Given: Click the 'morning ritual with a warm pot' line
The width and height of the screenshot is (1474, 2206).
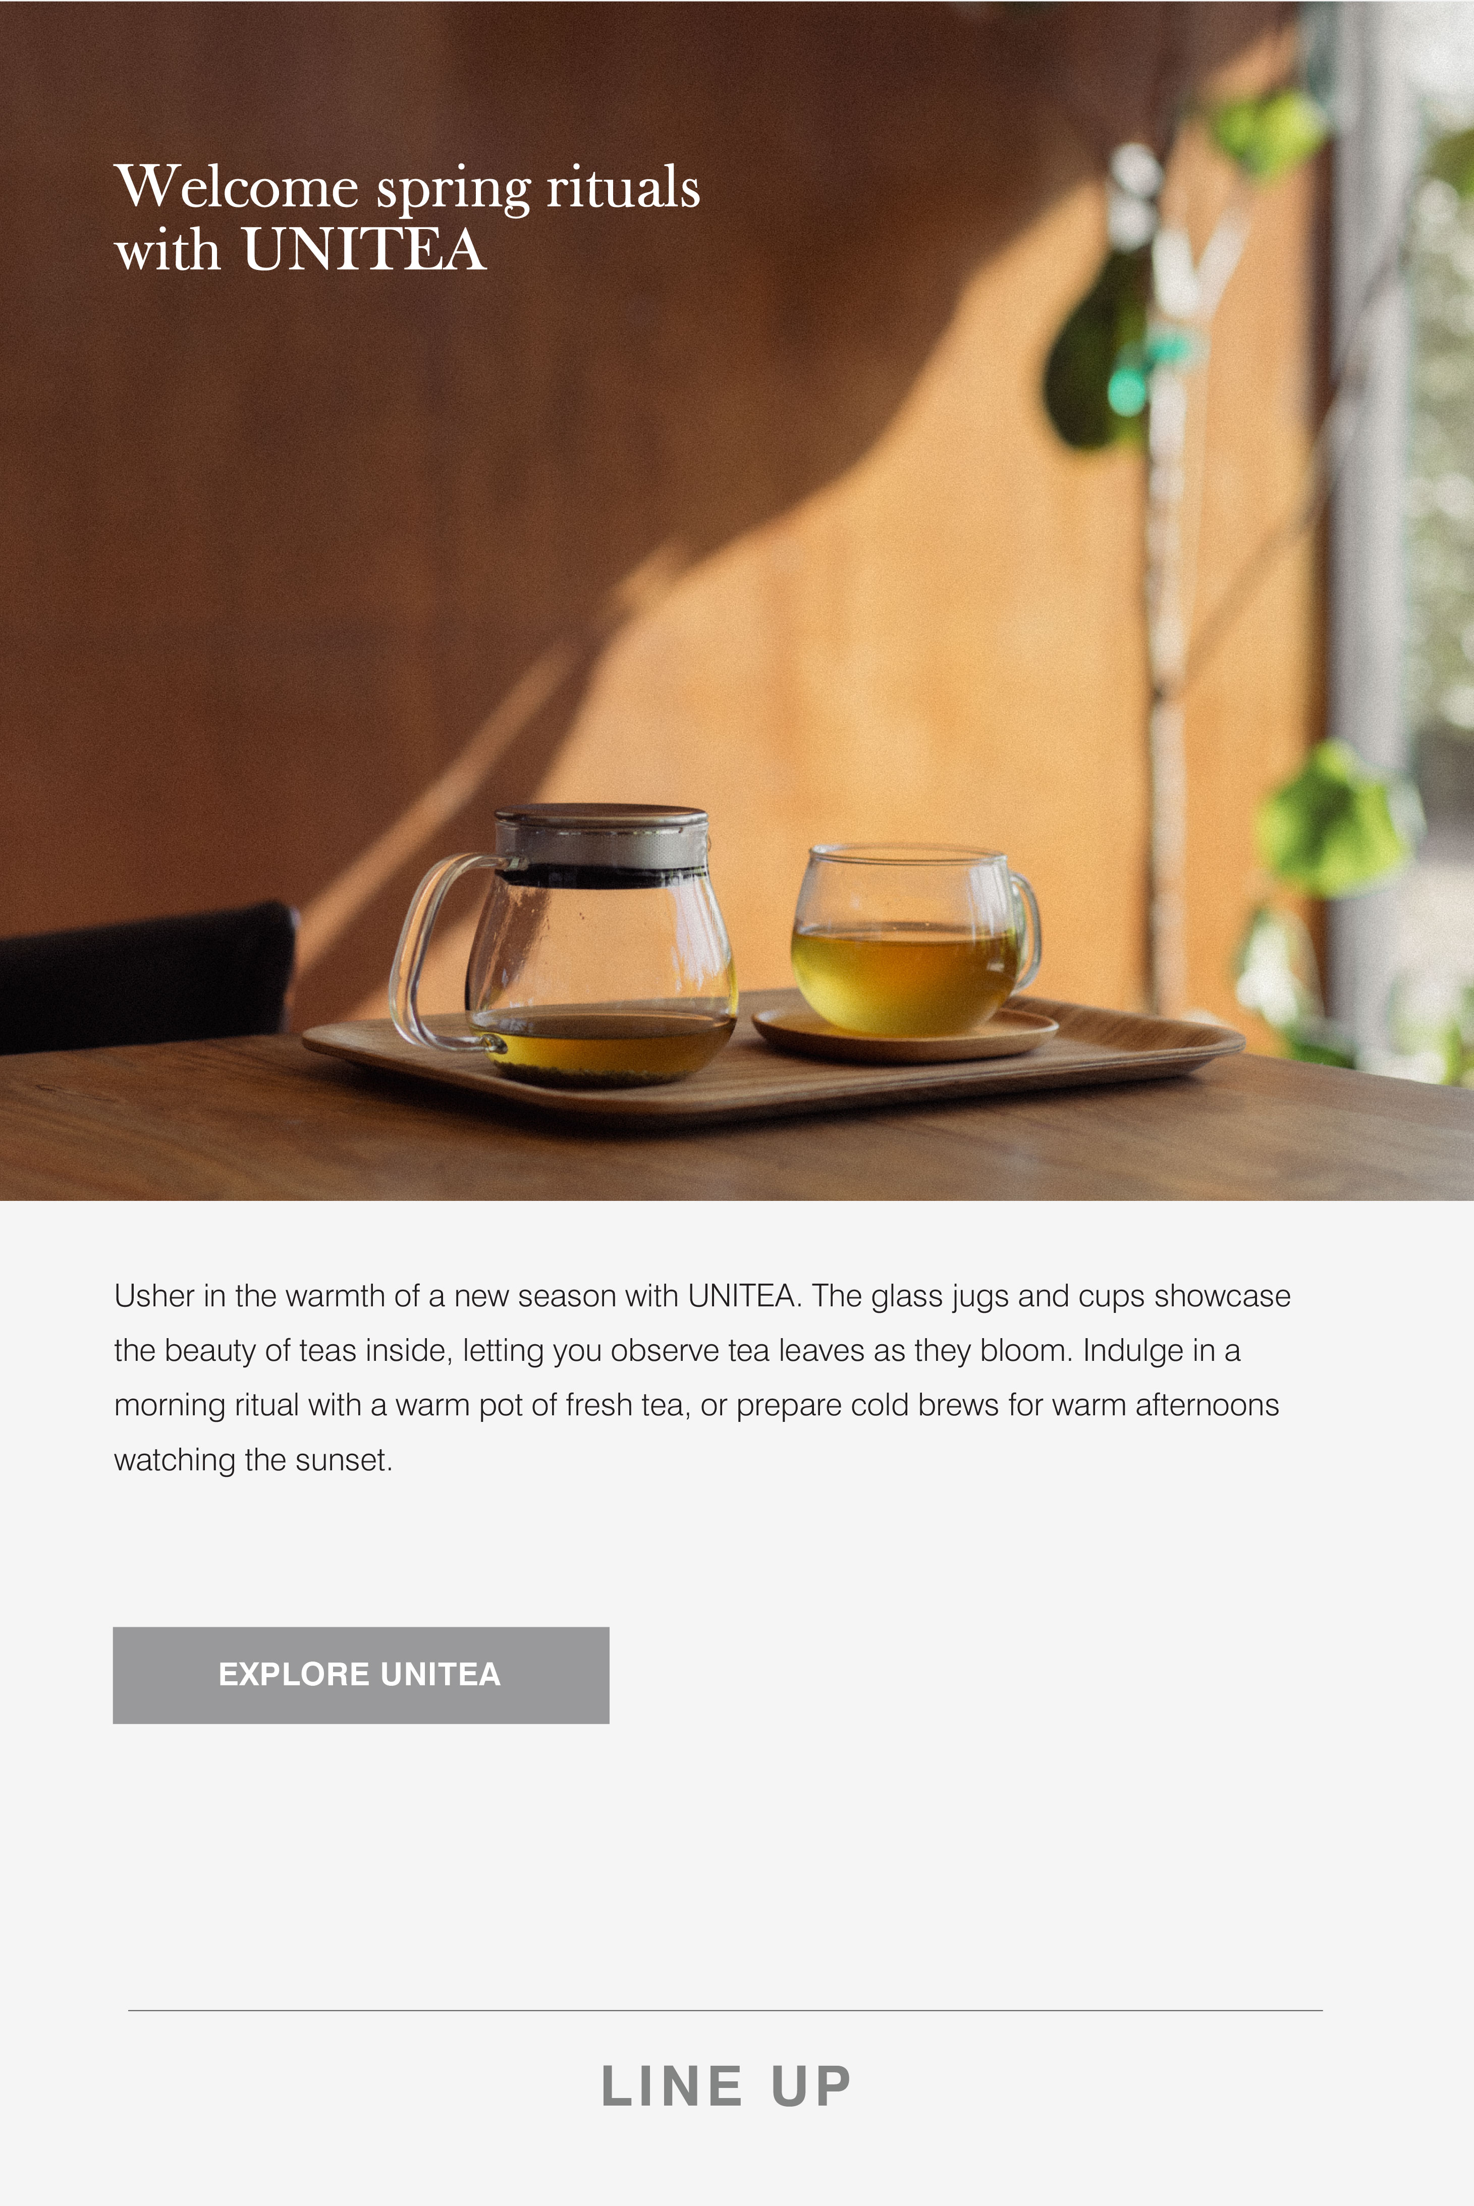Looking at the screenshot, I should (696, 1405).
